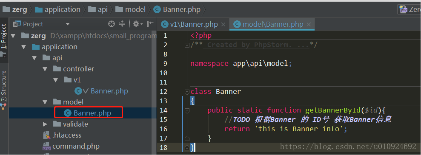Screen dimensions: 421x155
Task: Click the namespace keyword on line 9
Action: tap(209, 63)
